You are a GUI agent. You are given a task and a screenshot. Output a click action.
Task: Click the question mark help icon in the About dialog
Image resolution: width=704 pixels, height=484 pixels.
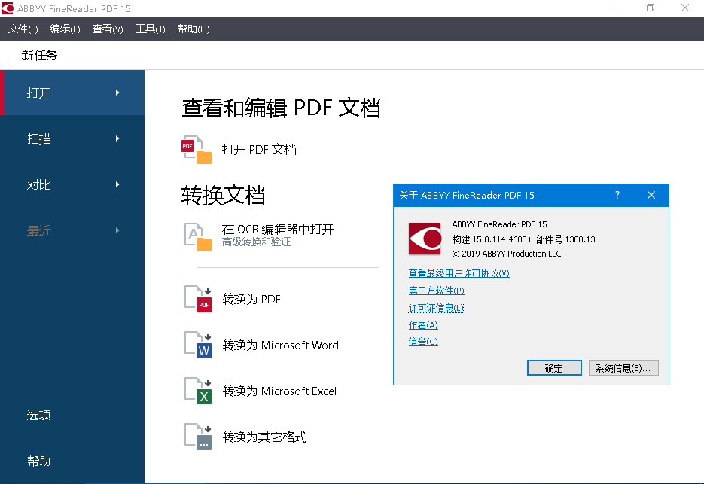pyautogui.click(x=617, y=195)
